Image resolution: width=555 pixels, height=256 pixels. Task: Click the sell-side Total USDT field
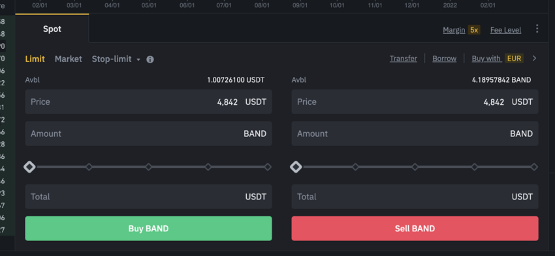click(415, 197)
